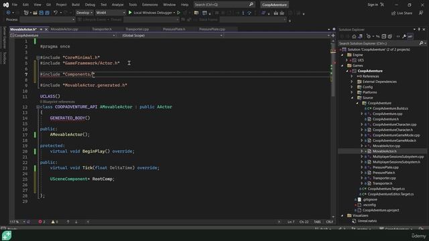Screen dimensions: 429x241
Task: Click Start Without Debugging outline play icon
Action: pyautogui.click(x=179, y=13)
